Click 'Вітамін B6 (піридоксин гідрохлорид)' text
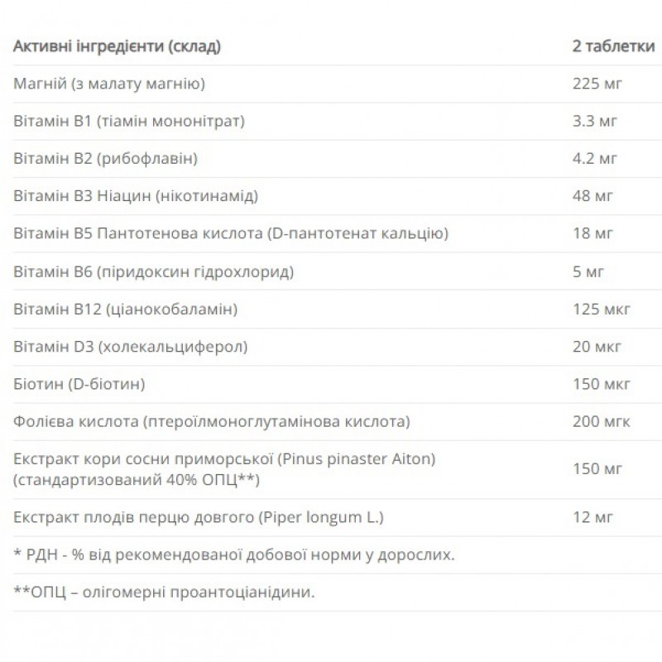This screenshot has width=662, height=662. click(x=153, y=271)
